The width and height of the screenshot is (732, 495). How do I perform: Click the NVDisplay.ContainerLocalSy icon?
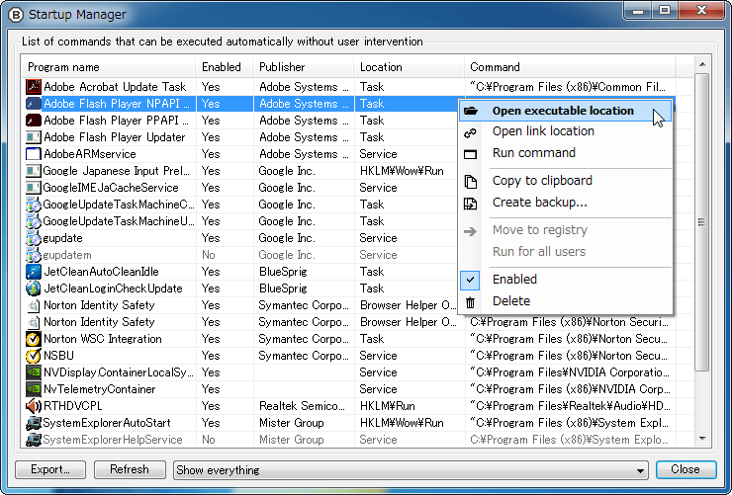tap(34, 372)
